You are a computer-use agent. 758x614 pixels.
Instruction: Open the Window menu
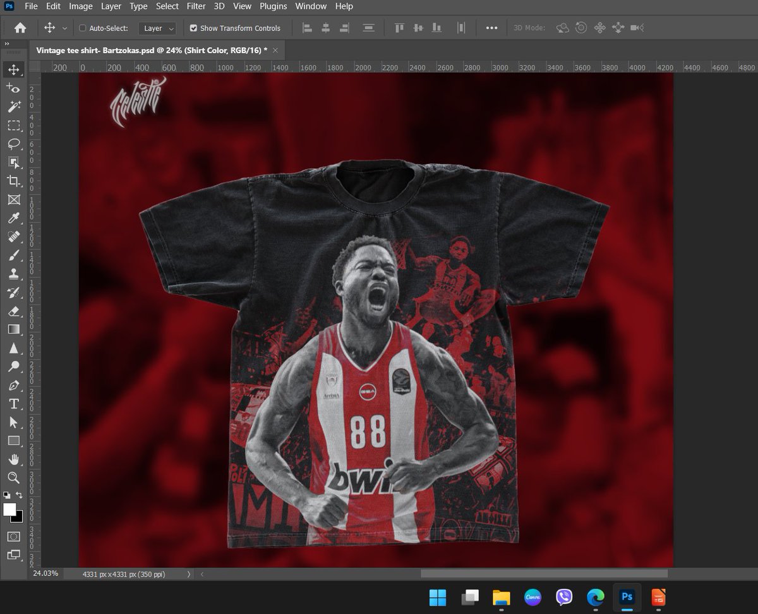click(x=311, y=6)
